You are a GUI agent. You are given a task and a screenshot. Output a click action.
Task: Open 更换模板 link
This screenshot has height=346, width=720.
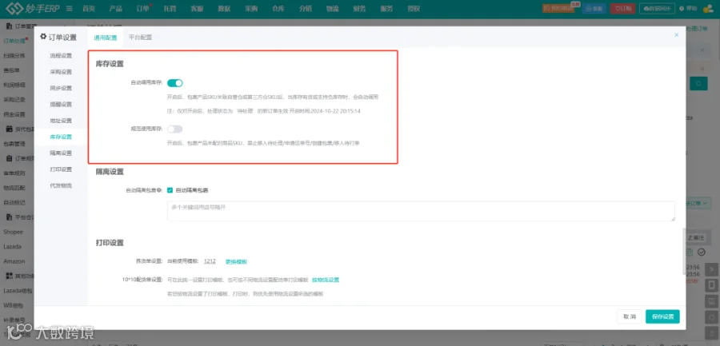pos(236,261)
